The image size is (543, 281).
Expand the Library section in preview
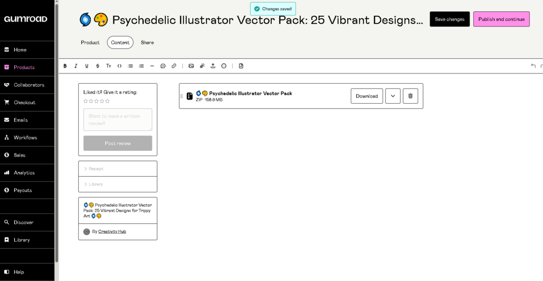tap(118, 184)
